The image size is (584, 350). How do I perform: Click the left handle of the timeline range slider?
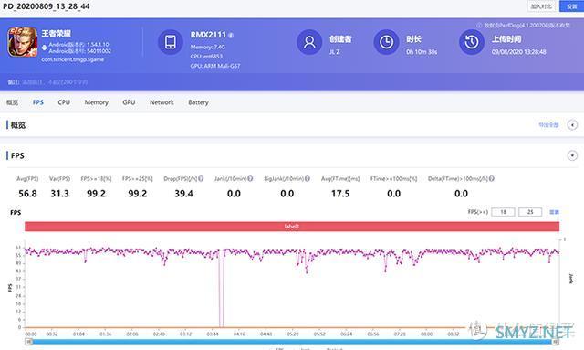pos(28,342)
